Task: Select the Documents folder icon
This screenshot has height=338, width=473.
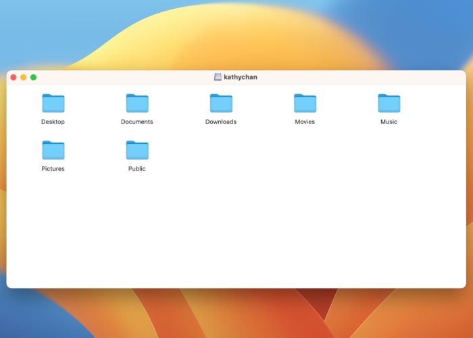Action: [137, 103]
